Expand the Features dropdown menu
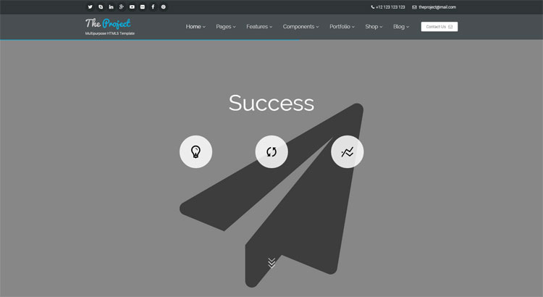543x297 pixels. coord(259,27)
